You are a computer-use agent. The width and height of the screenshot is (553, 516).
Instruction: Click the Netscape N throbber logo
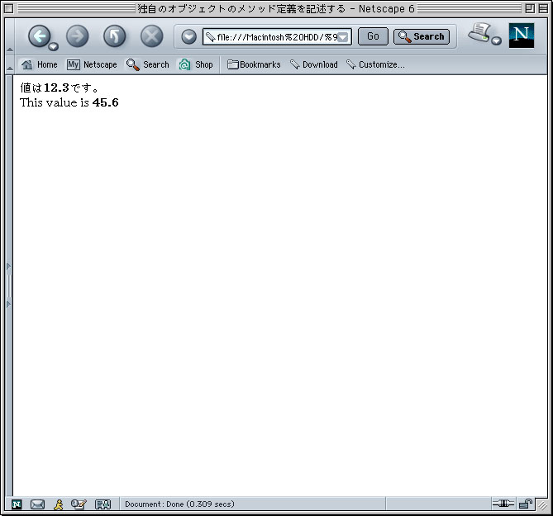pos(522,36)
